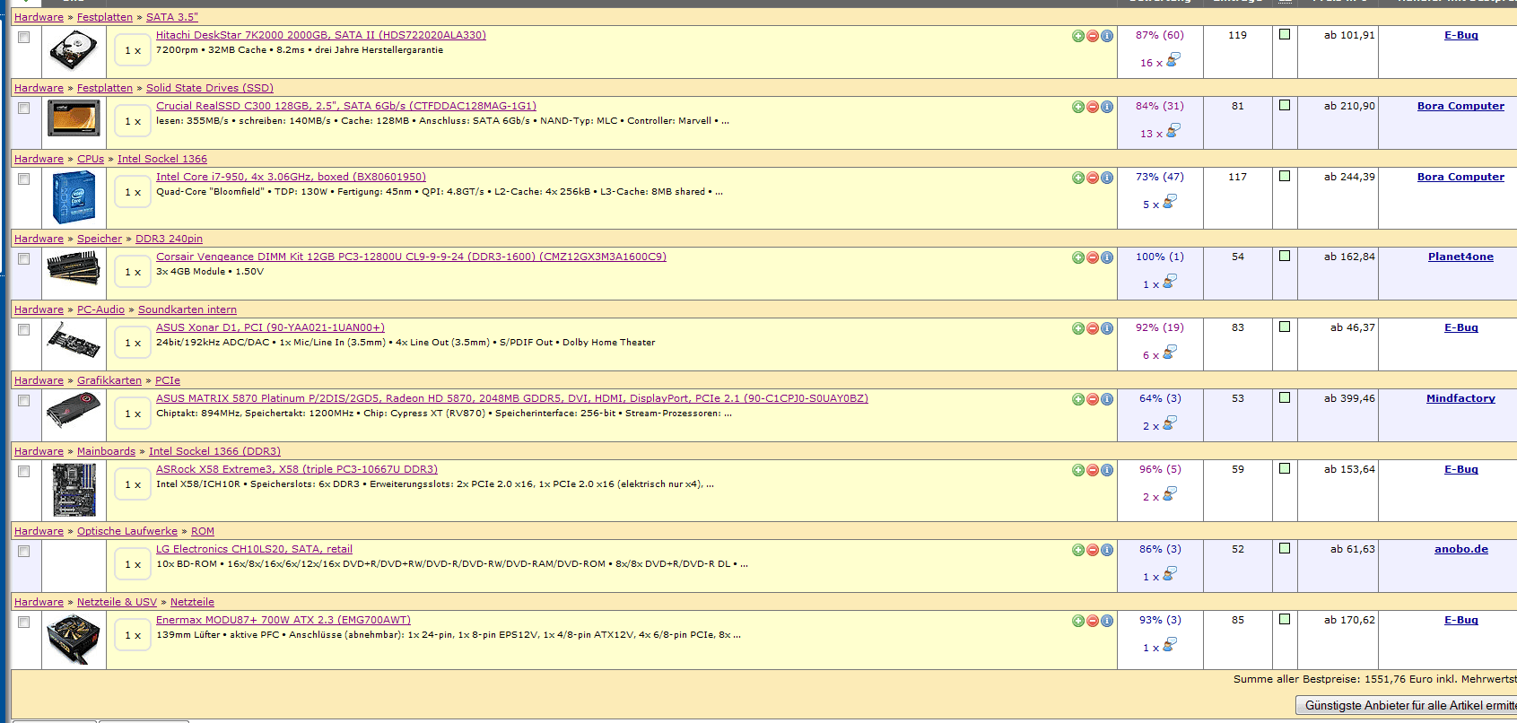Open Solid State Drives (SSD) category link
Screen dimensions: 1517x723
click(210, 88)
